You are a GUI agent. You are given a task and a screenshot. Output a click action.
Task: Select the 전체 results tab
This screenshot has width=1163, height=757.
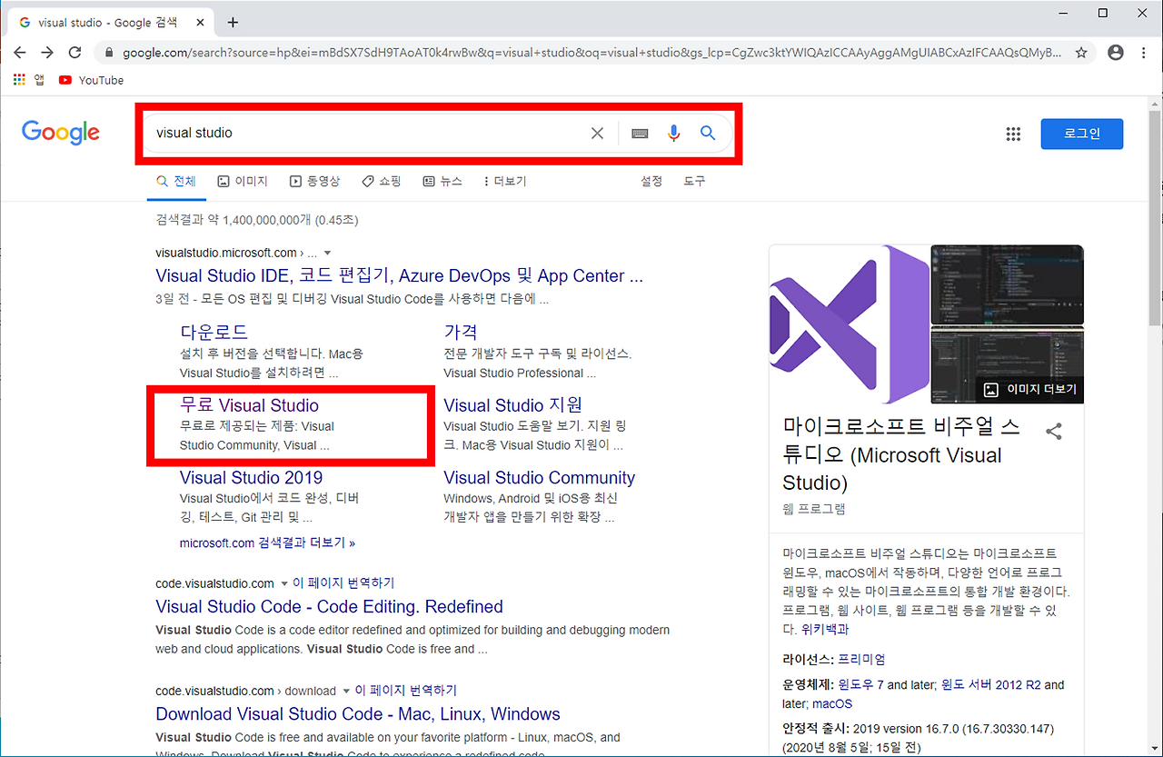[x=176, y=182]
